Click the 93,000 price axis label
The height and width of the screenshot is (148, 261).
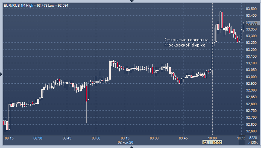click(251, 77)
